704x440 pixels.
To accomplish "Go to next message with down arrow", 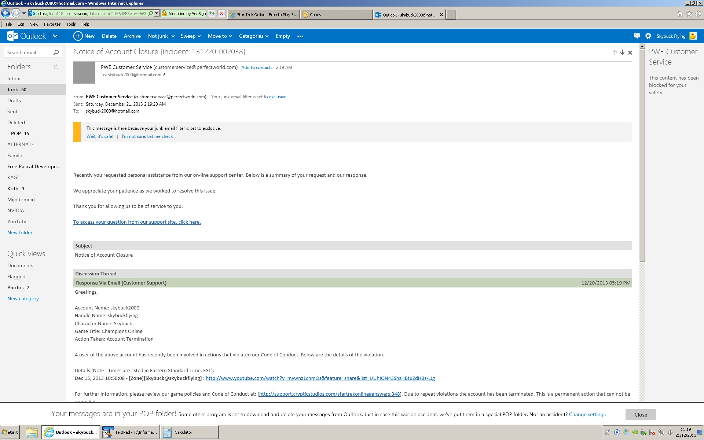I will tap(622, 52).
